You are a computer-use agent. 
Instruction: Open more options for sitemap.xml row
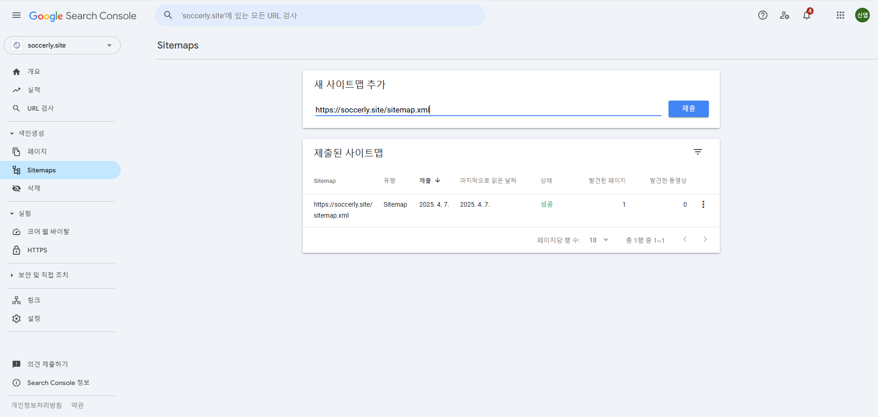point(703,204)
